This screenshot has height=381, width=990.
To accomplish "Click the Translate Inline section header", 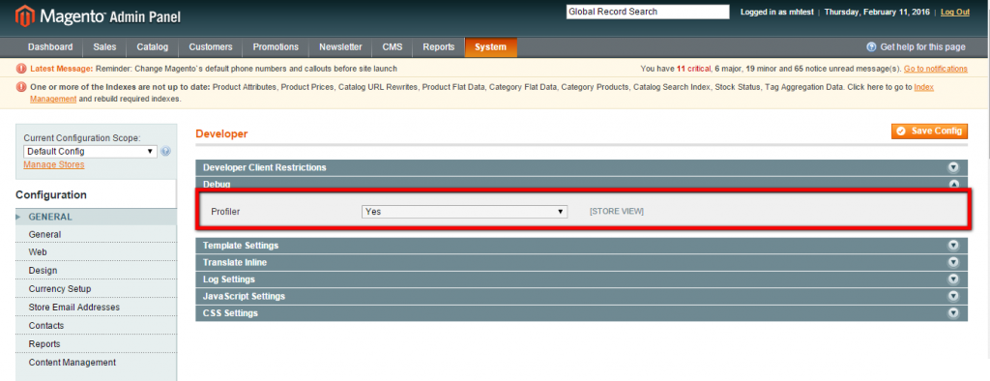I will pos(581,262).
